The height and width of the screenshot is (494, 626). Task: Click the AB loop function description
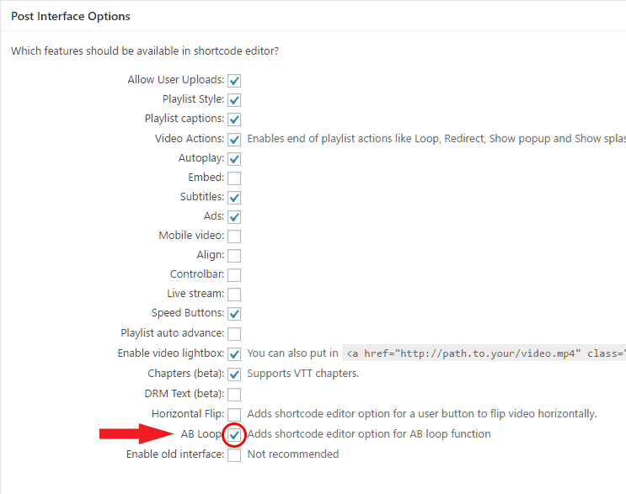click(x=369, y=433)
